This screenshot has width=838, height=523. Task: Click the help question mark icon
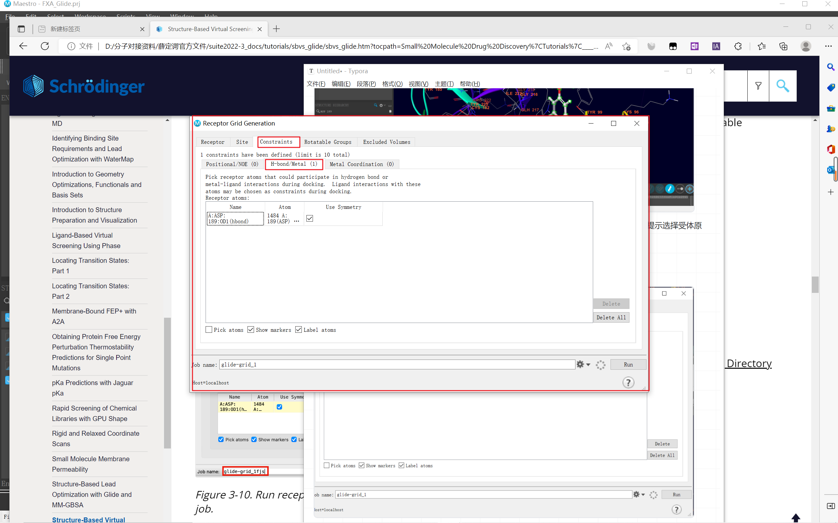(x=628, y=382)
